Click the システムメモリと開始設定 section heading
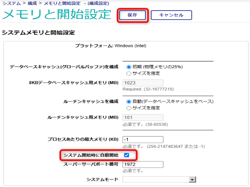 coord(38,32)
